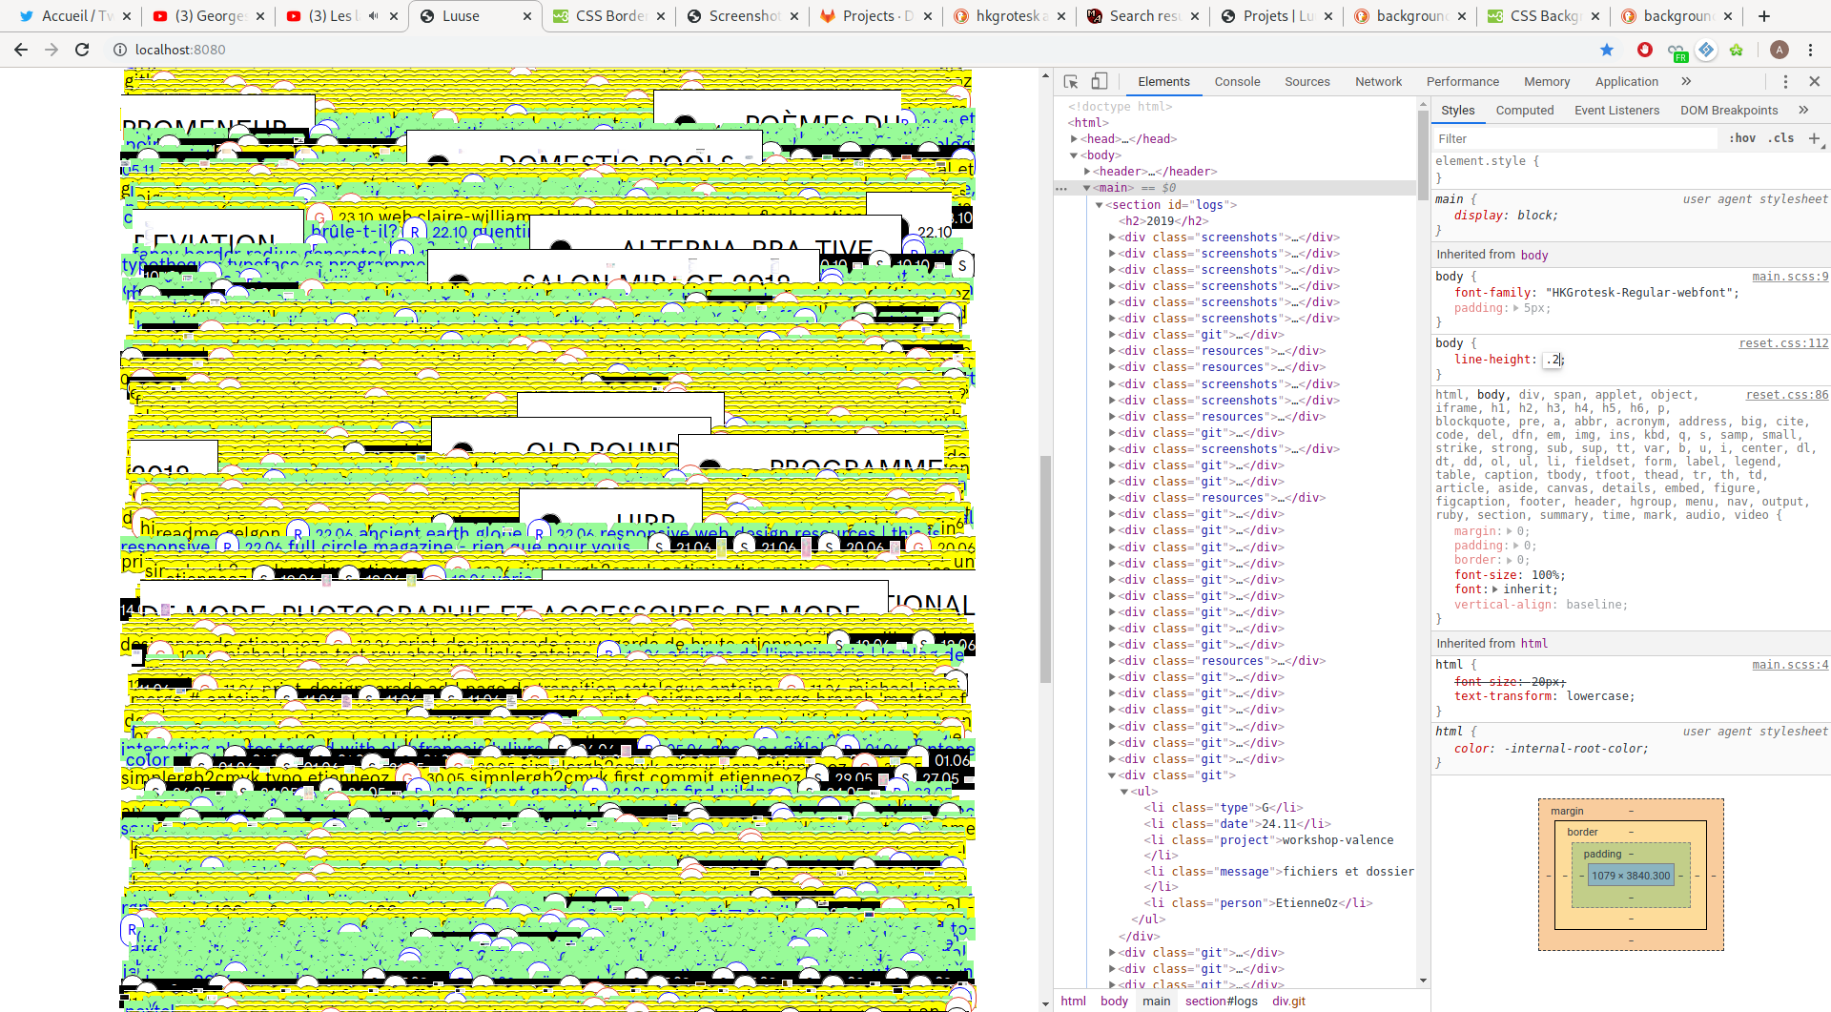Open the AdBlock red hand extension

[x=1645, y=50]
